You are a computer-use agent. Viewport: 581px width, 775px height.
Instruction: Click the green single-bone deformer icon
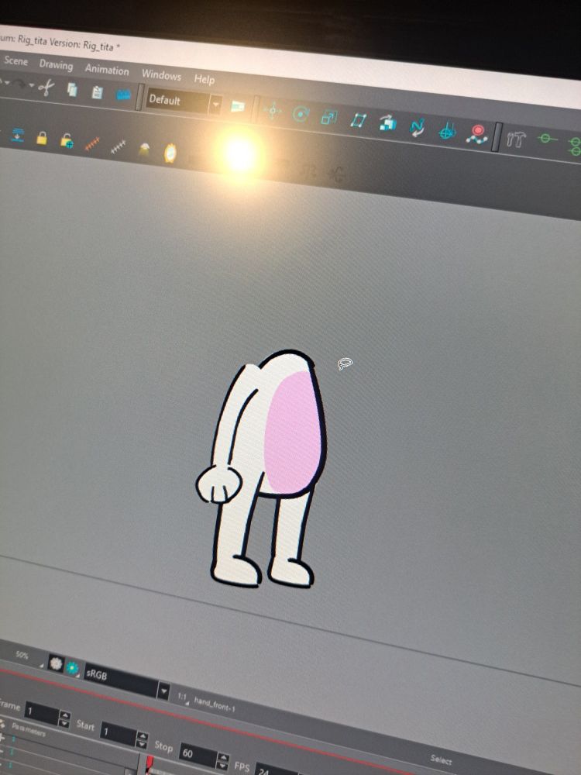(546, 139)
